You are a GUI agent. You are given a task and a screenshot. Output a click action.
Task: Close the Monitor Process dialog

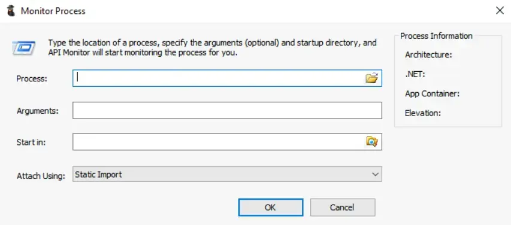500,11
